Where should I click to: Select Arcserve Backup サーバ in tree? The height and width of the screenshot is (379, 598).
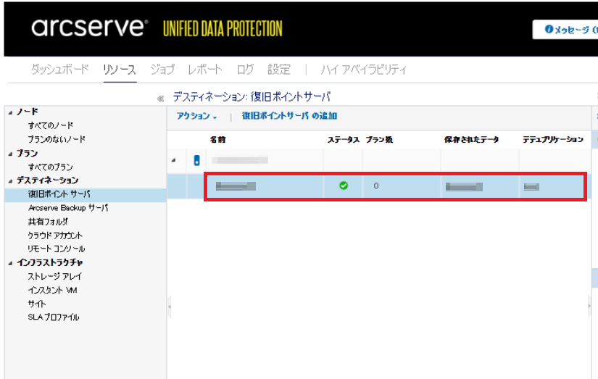point(68,208)
